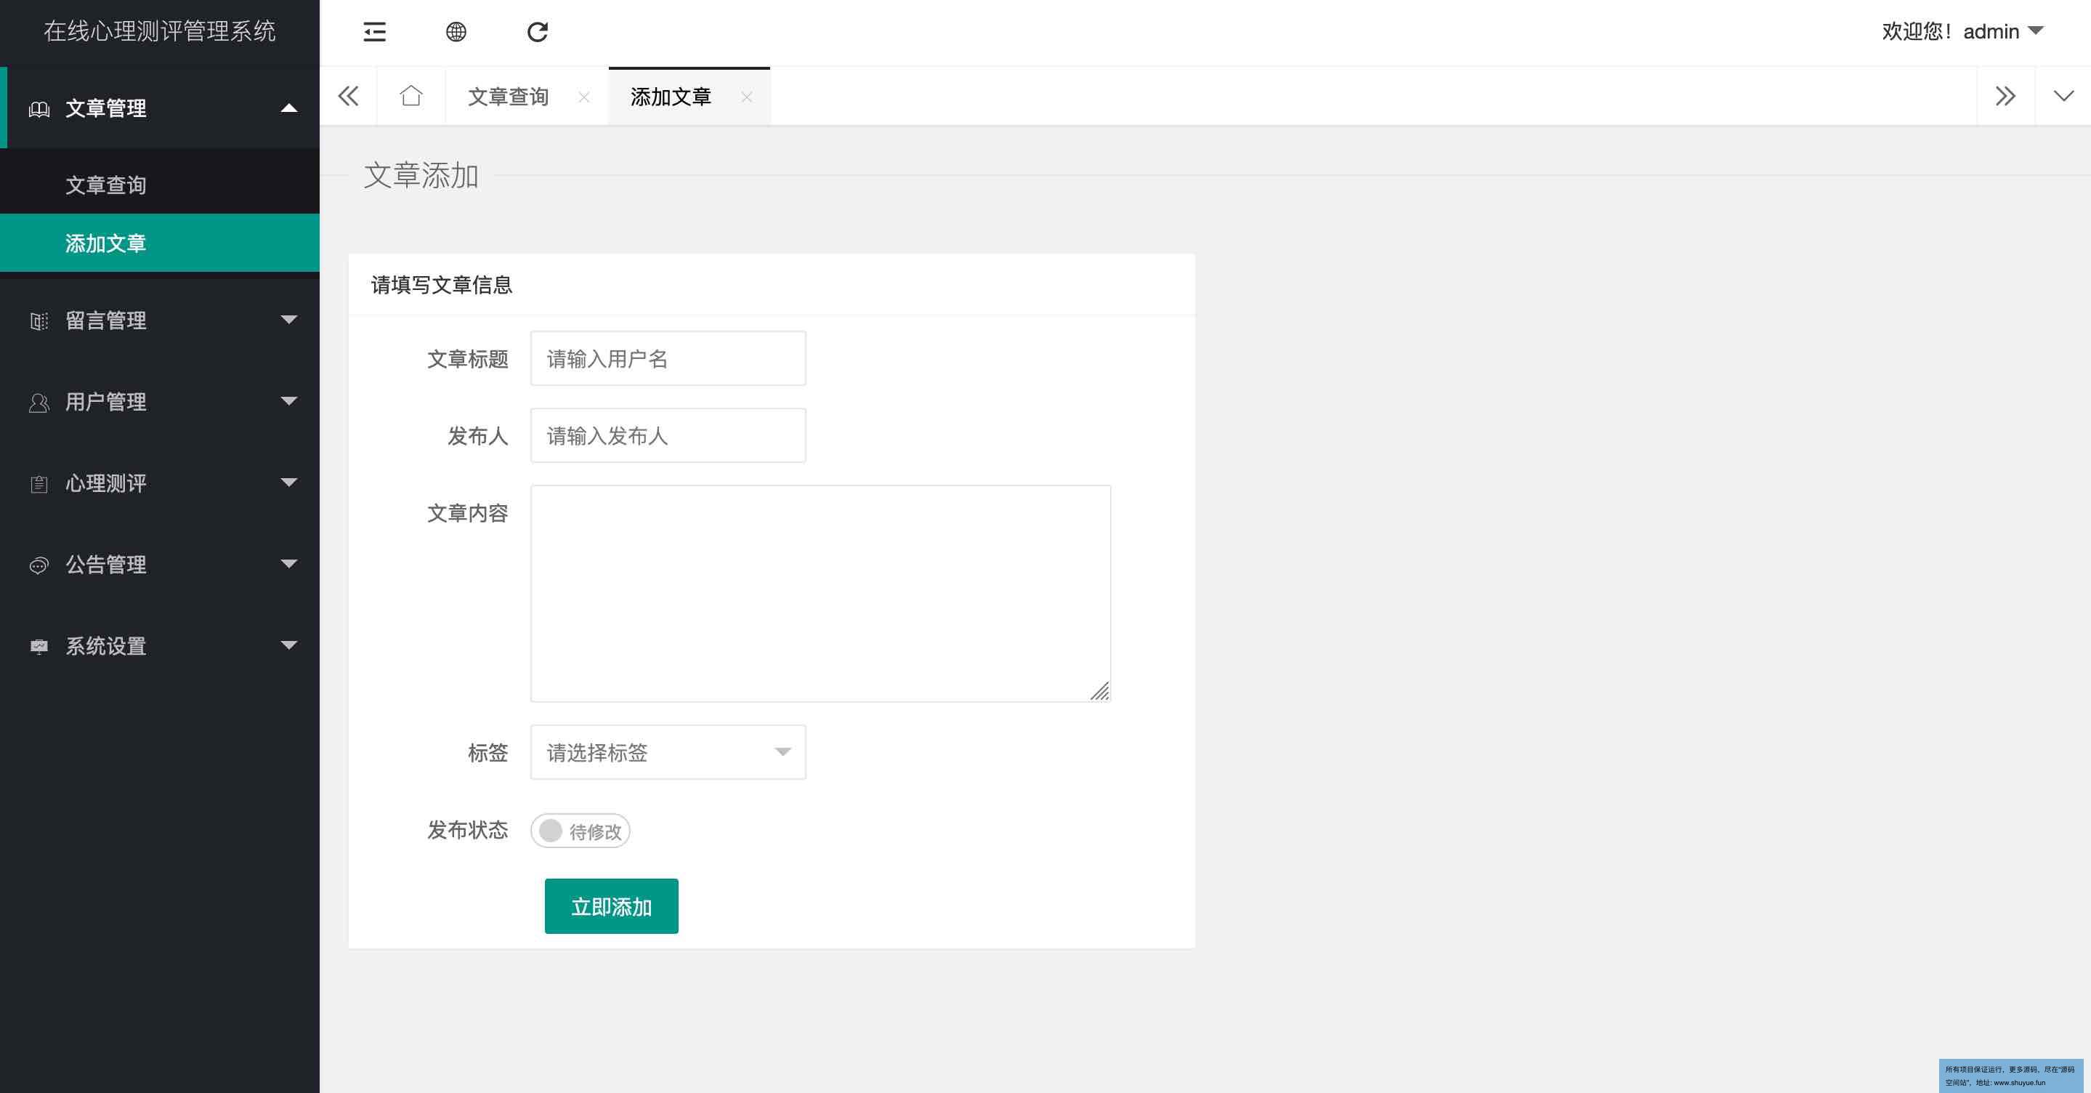This screenshot has height=1093, width=2091.
Task: Expand the 系统设置 sidebar menu
Action: coord(159,645)
